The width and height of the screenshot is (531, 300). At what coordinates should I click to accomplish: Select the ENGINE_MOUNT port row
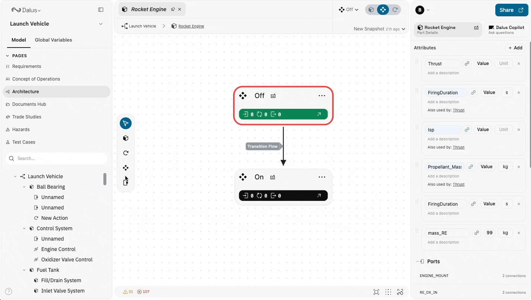(x=473, y=276)
